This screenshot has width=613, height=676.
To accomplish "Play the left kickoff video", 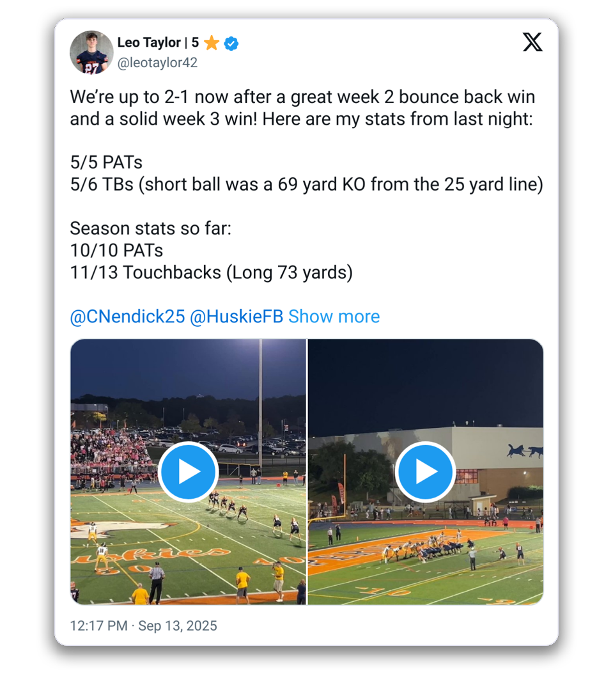I will [188, 472].
